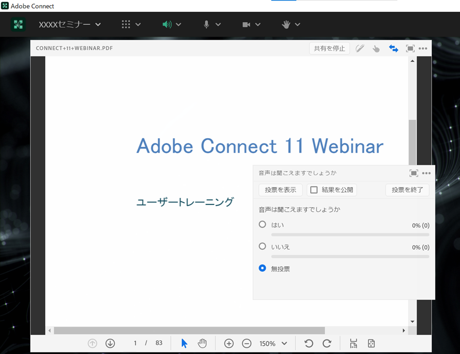Click the 投票を終了 button
Viewport: 460px width, 354px height.
(408, 190)
